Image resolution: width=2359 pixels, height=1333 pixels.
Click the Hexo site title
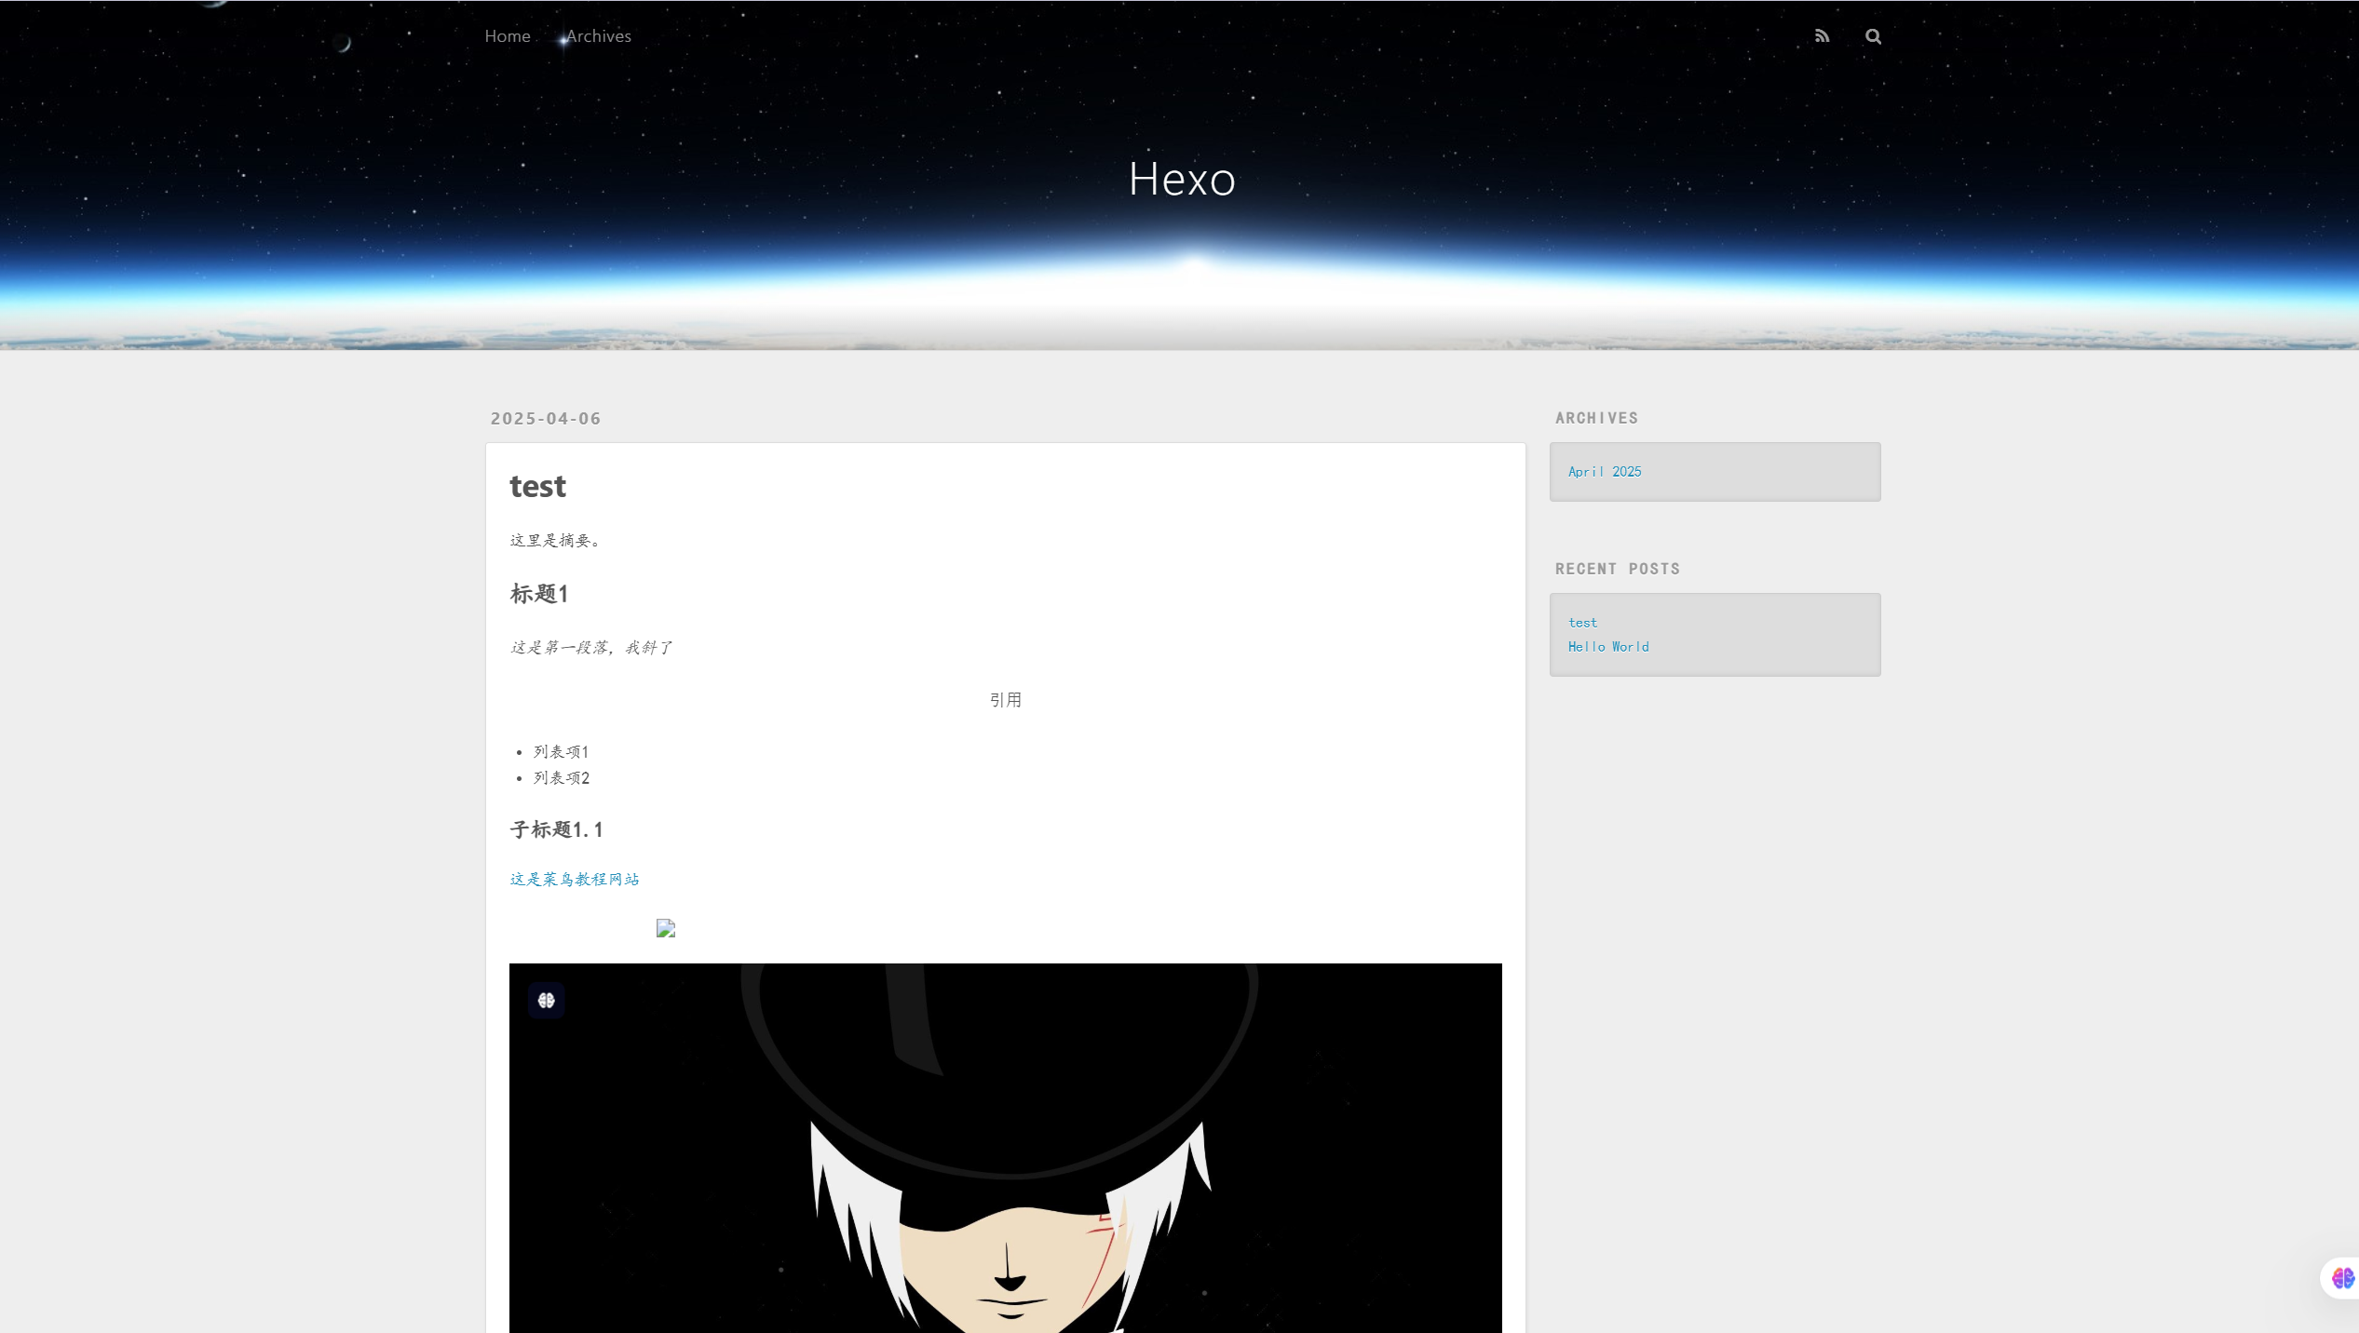tap(1182, 179)
